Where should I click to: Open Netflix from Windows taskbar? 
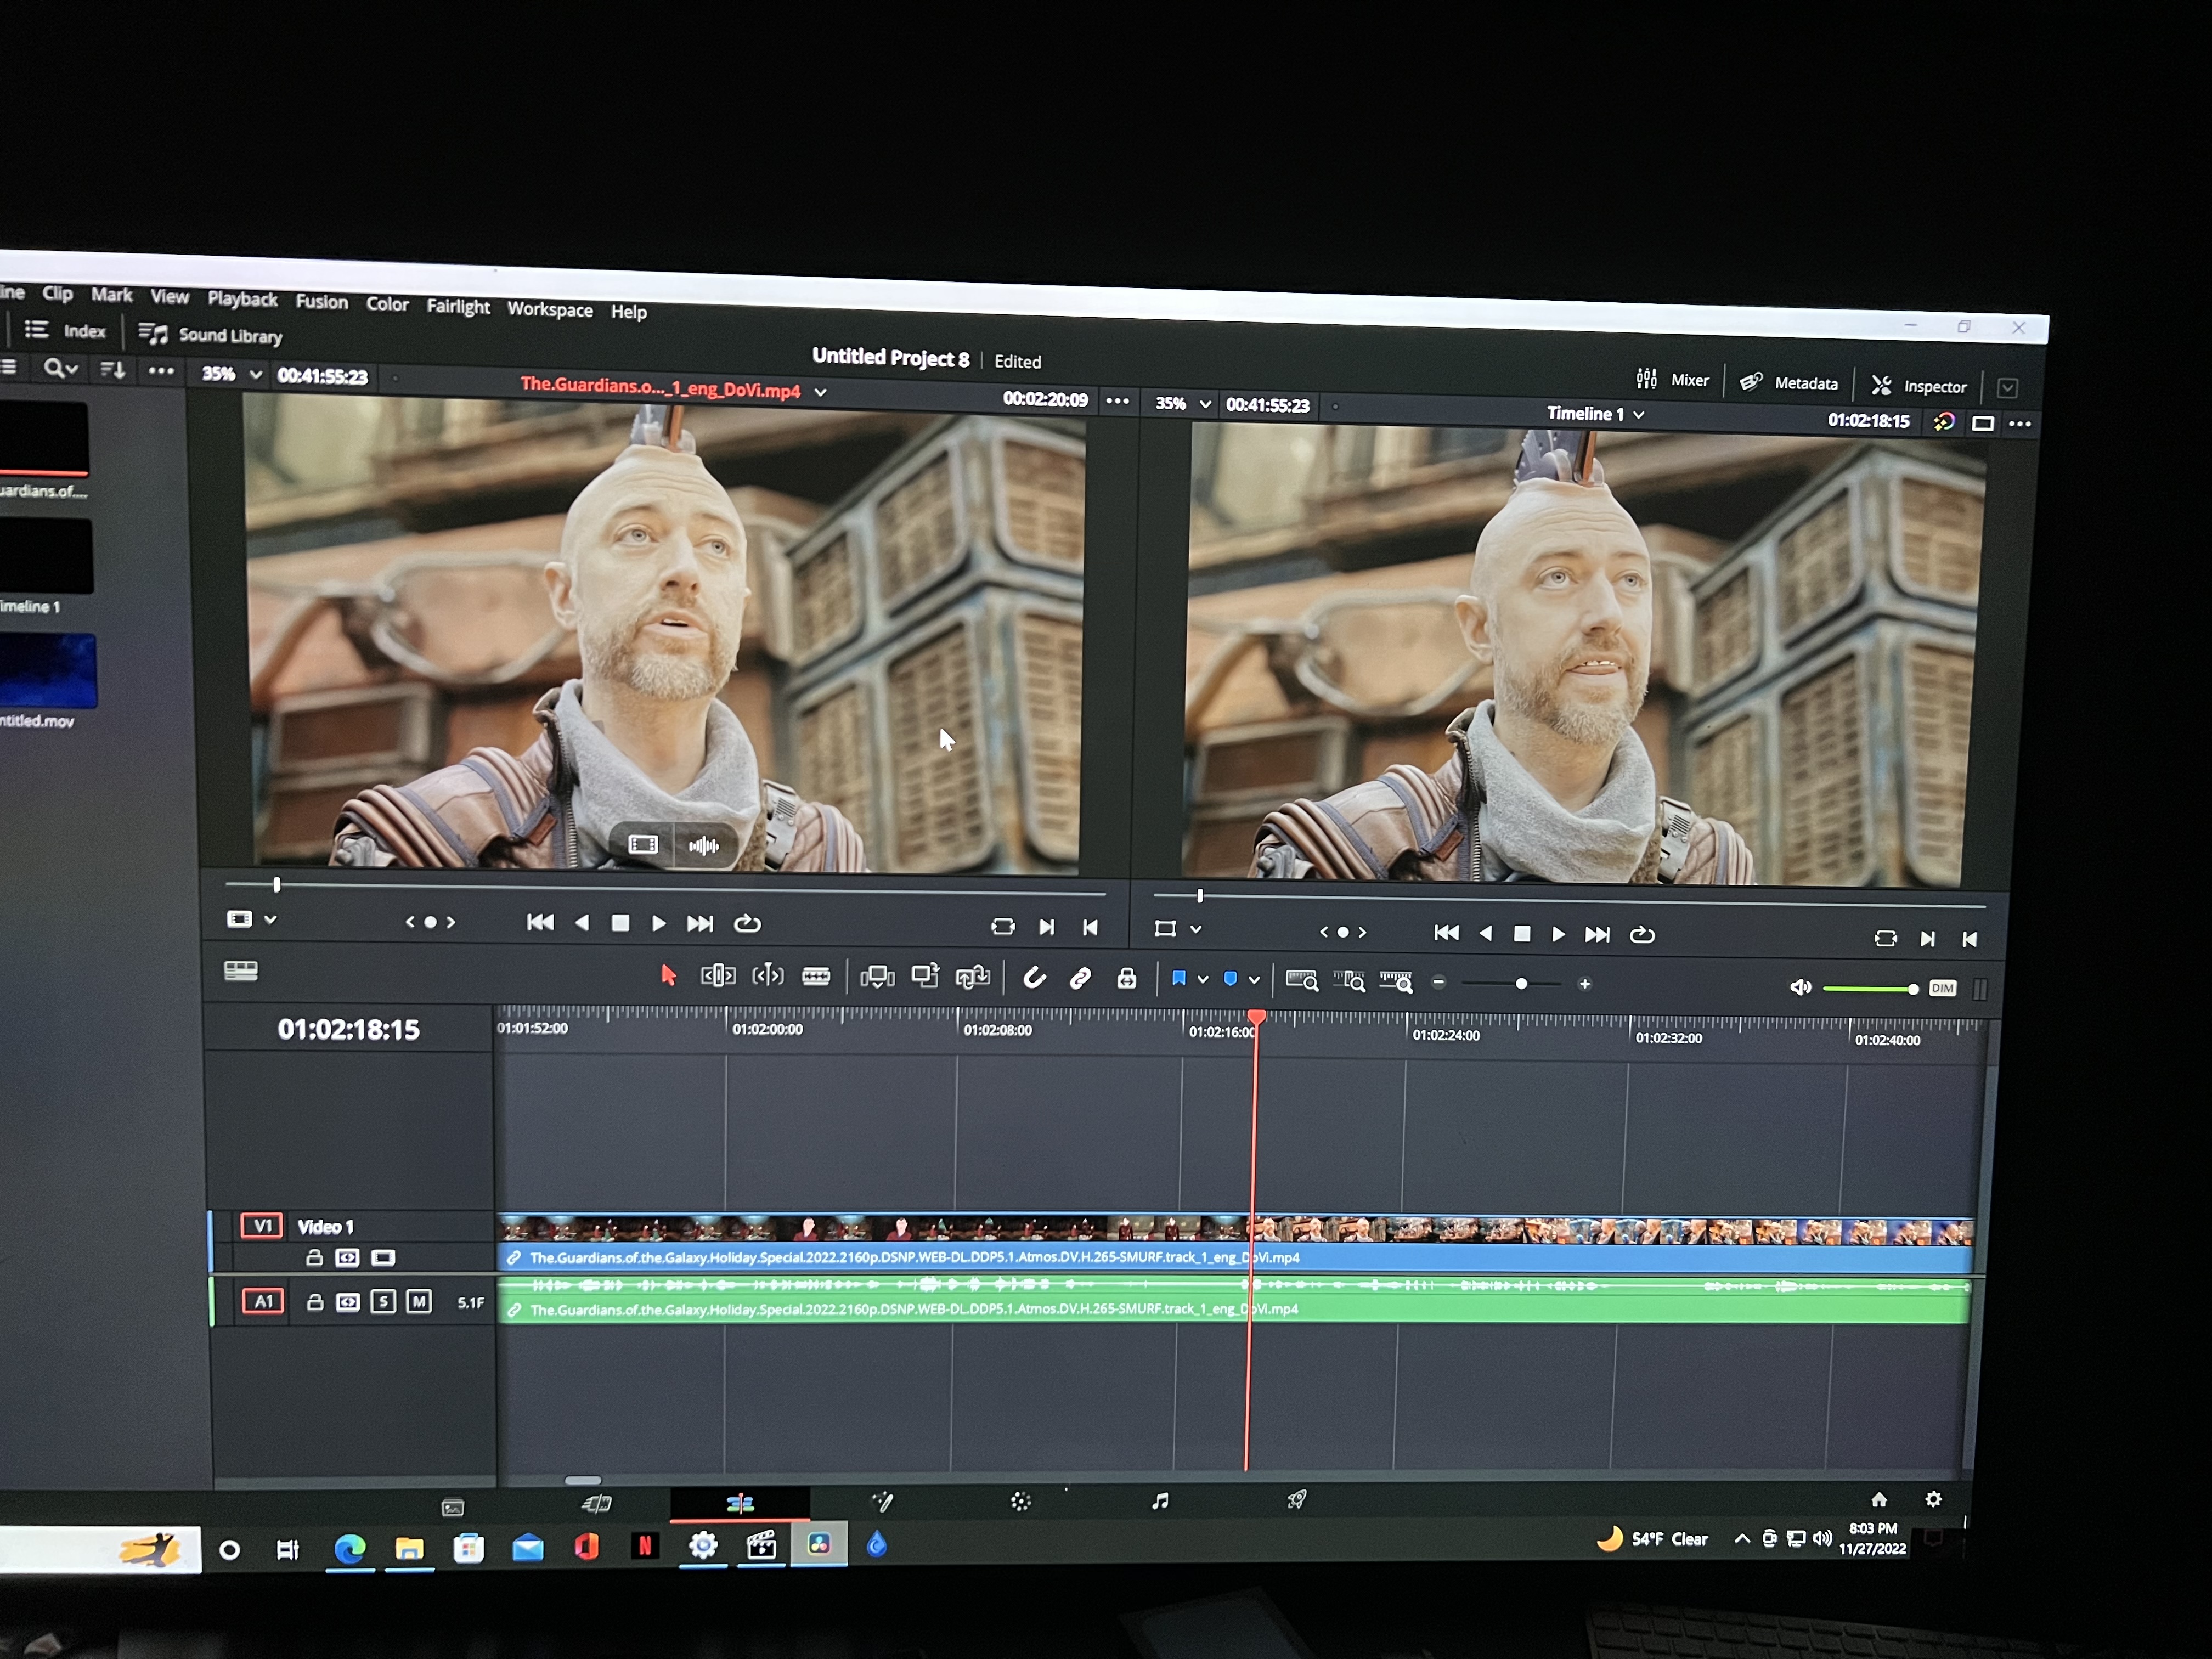click(x=645, y=1547)
